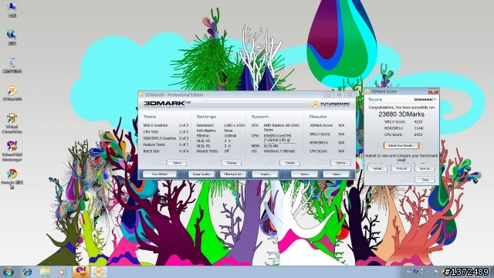Image resolution: width=494 pixels, height=278 pixels.
Task: Click the help tray icon in taskbar
Action: click(415, 271)
